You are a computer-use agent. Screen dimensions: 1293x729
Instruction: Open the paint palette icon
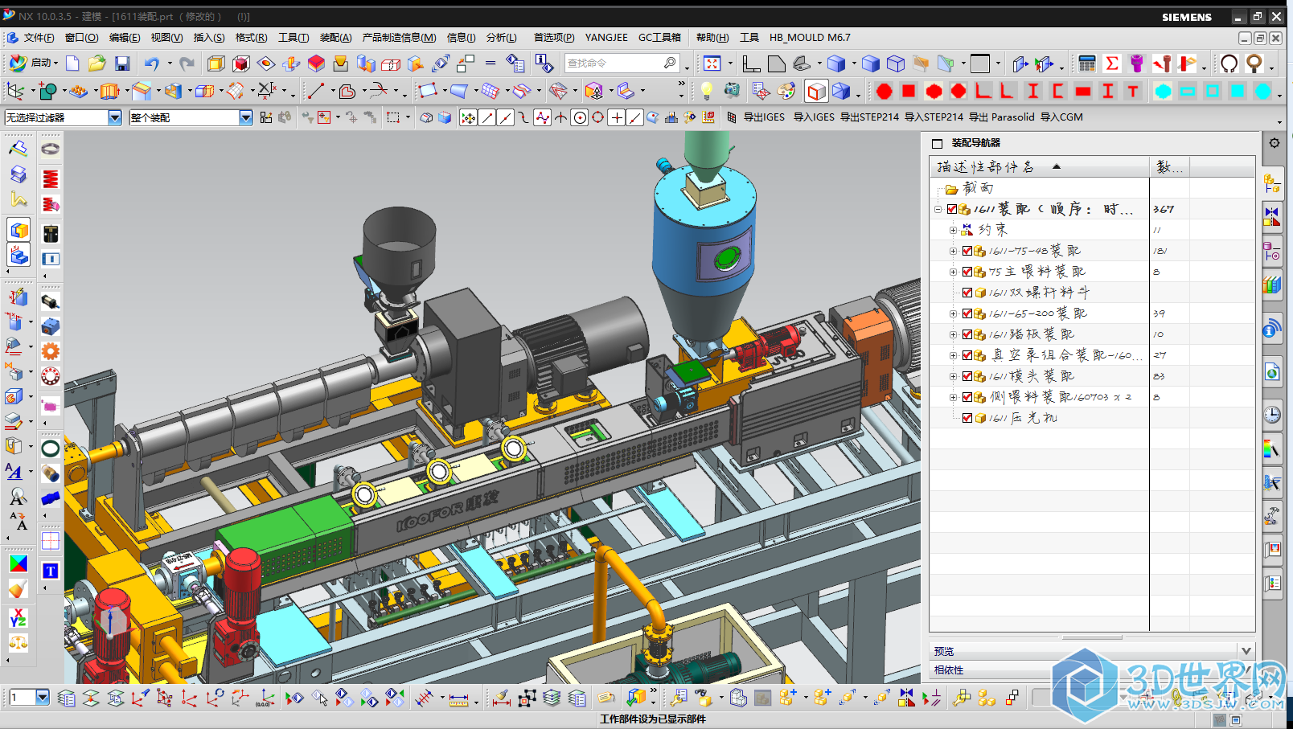click(786, 91)
